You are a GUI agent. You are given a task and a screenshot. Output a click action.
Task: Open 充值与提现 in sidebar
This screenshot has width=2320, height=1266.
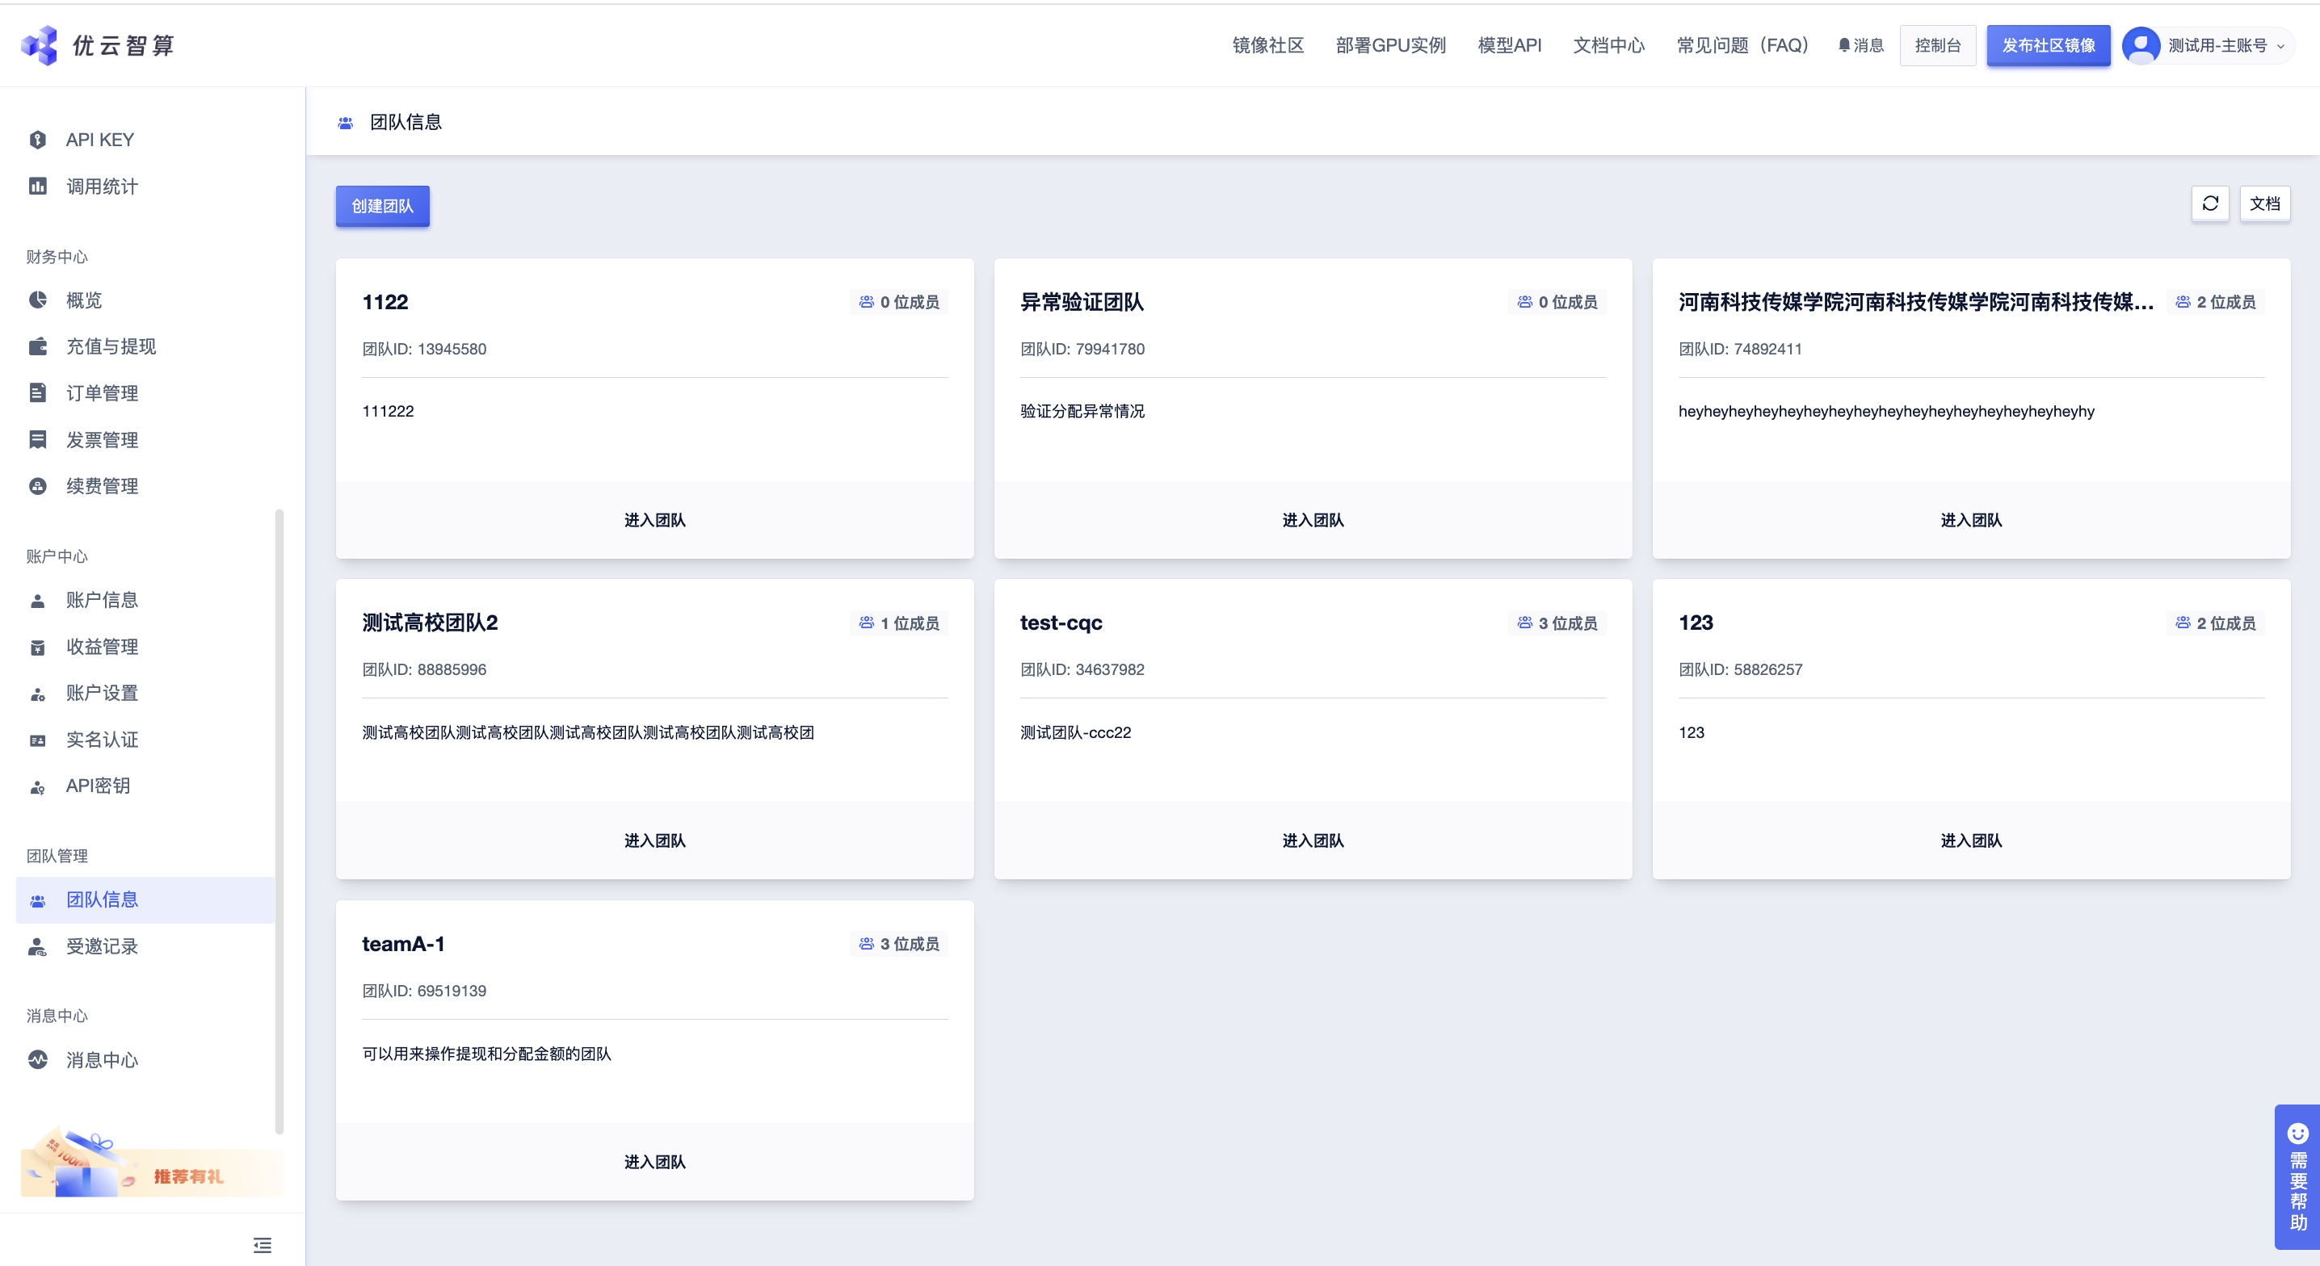coord(110,346)
